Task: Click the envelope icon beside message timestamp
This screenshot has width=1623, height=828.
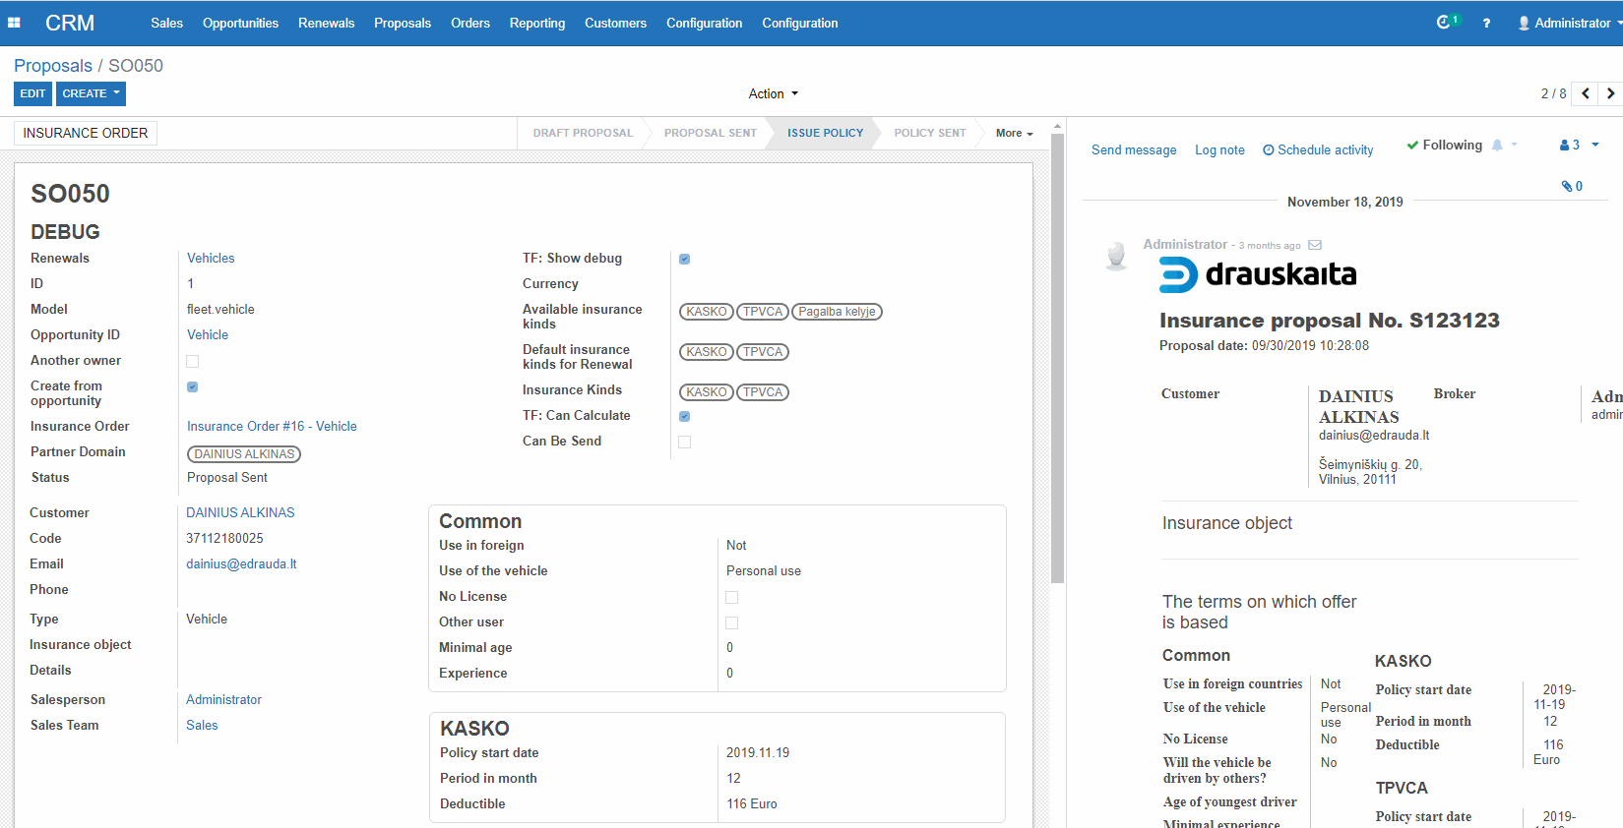Action: (x=1315, y=245)
